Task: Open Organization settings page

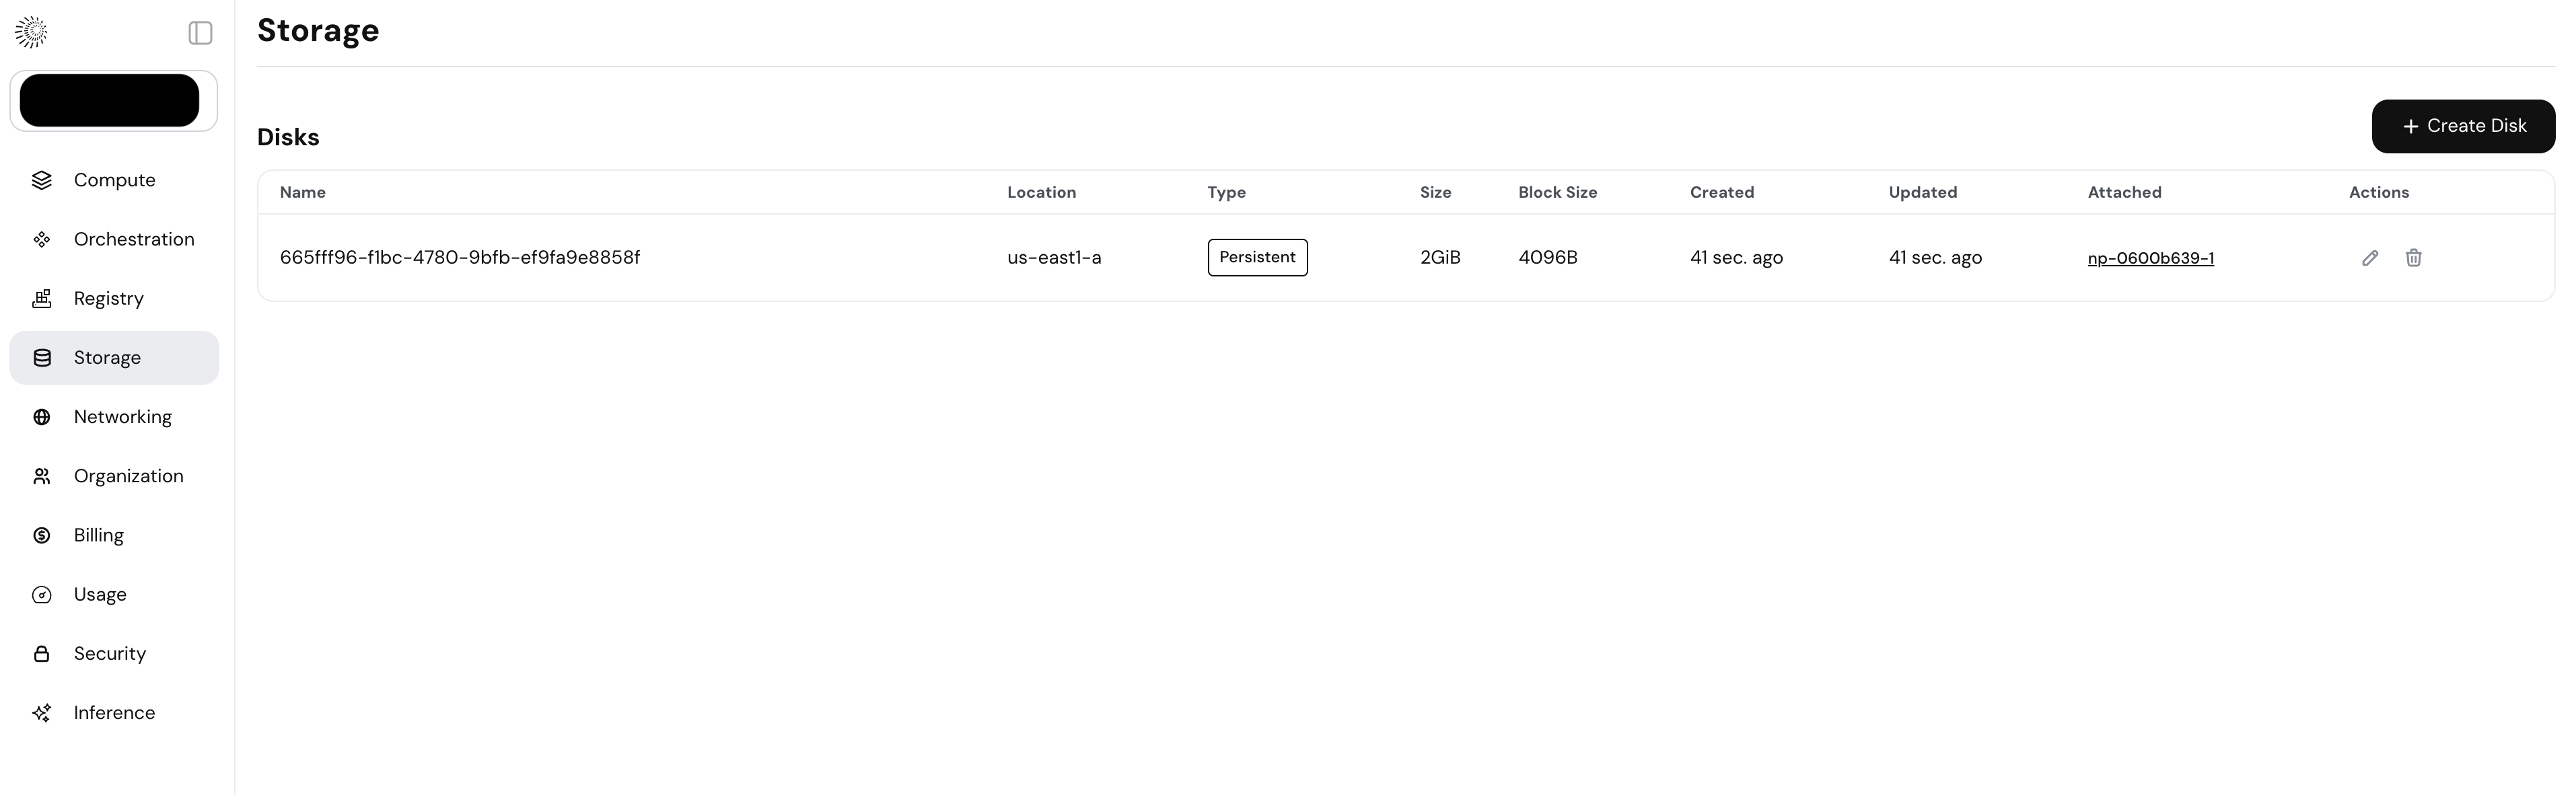Action: [114, 476]
